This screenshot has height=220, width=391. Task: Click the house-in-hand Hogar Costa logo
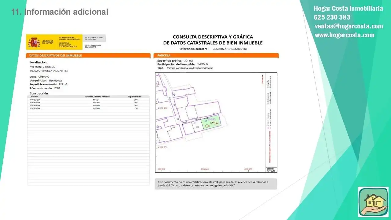(x=373, y=202)
